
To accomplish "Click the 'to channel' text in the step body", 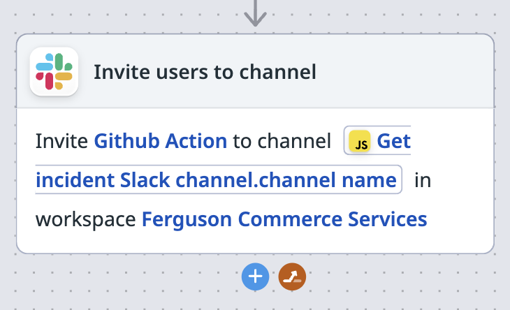I will [282, 142].
